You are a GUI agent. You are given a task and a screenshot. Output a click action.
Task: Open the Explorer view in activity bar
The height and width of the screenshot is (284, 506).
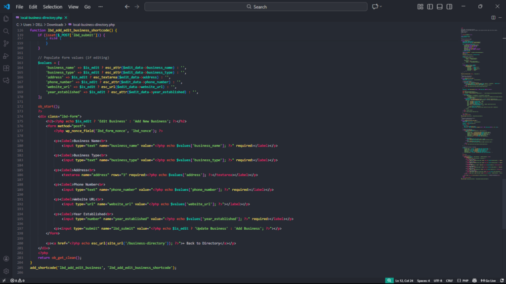[x=6, y=19]
